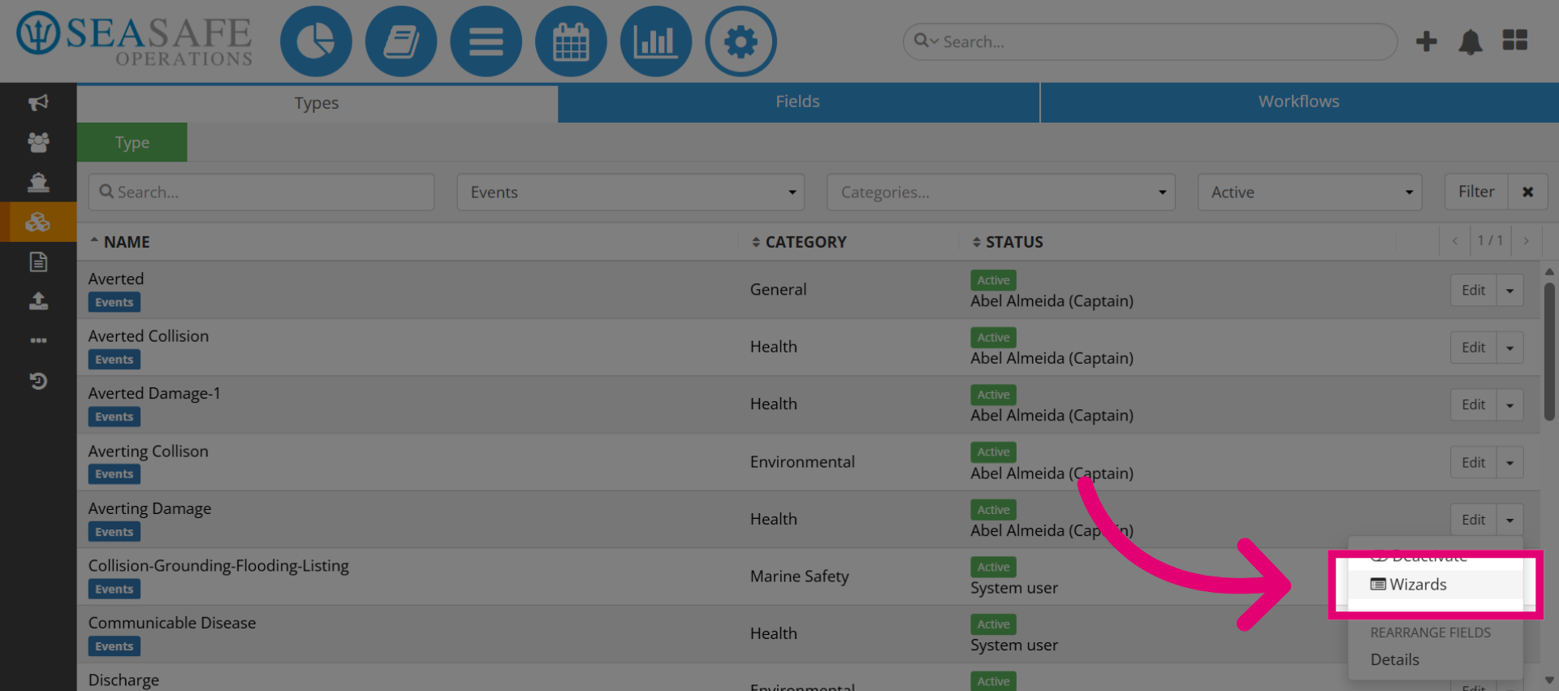Edit the Averting Collison type

1473,463
